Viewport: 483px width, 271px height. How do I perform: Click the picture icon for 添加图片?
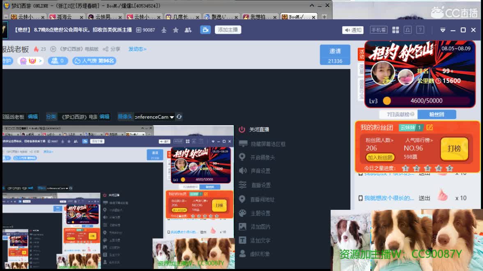pyautogui.click(x=243, y=227)
